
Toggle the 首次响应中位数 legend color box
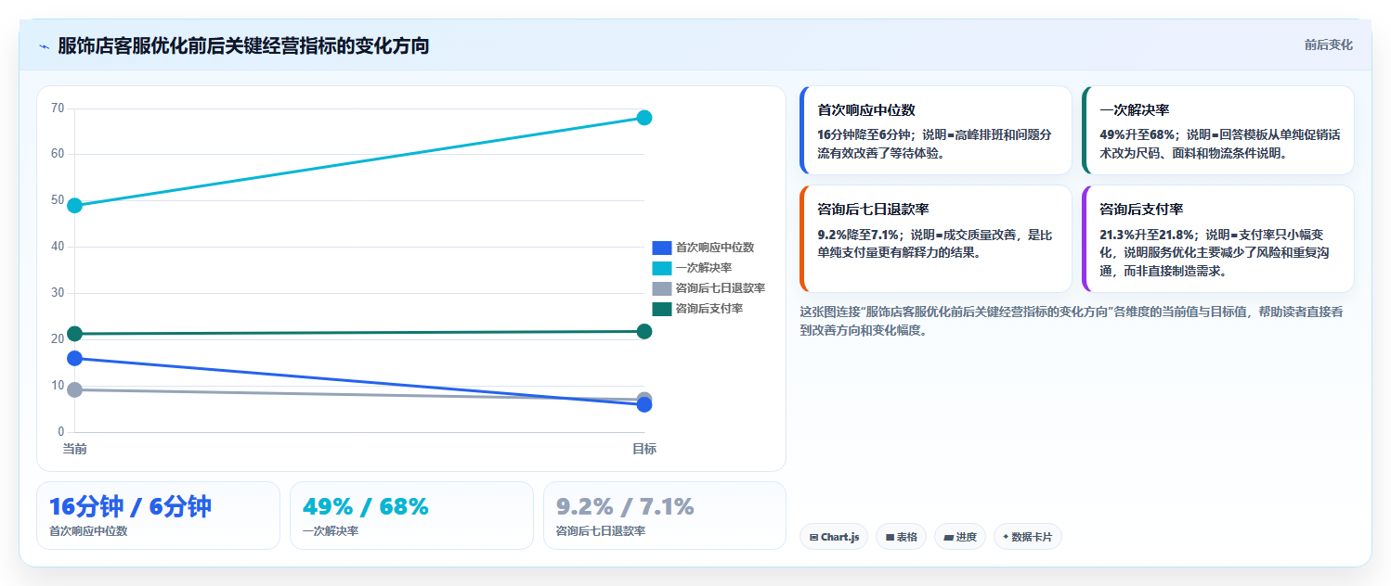[x=661, y=248]
